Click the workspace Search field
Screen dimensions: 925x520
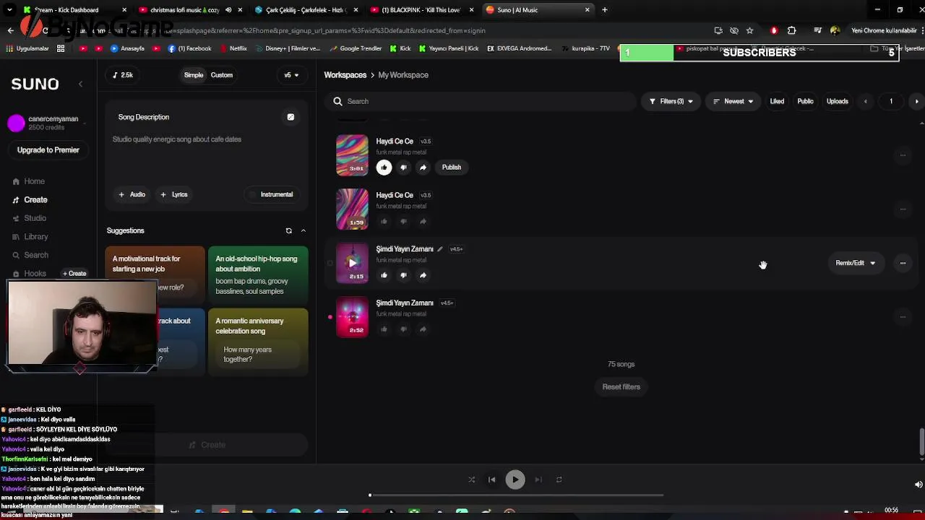(480, 101)
